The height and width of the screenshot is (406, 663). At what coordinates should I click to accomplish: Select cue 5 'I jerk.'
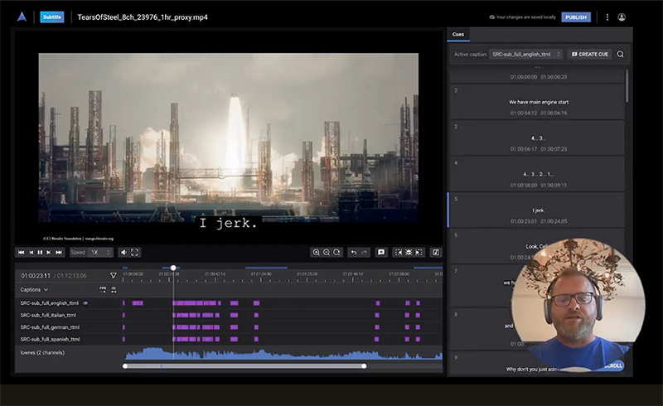[x=538, y=210]
